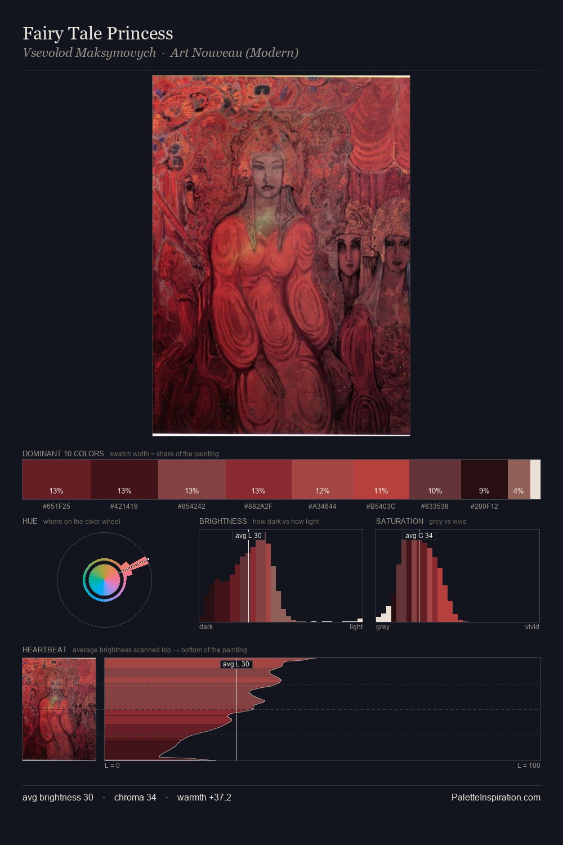This screenshot has height=845, width=563.
Task: Click artist name 'Vsevolod Maksymovych'
Action: pyautogui.click(x=89, y=53)
